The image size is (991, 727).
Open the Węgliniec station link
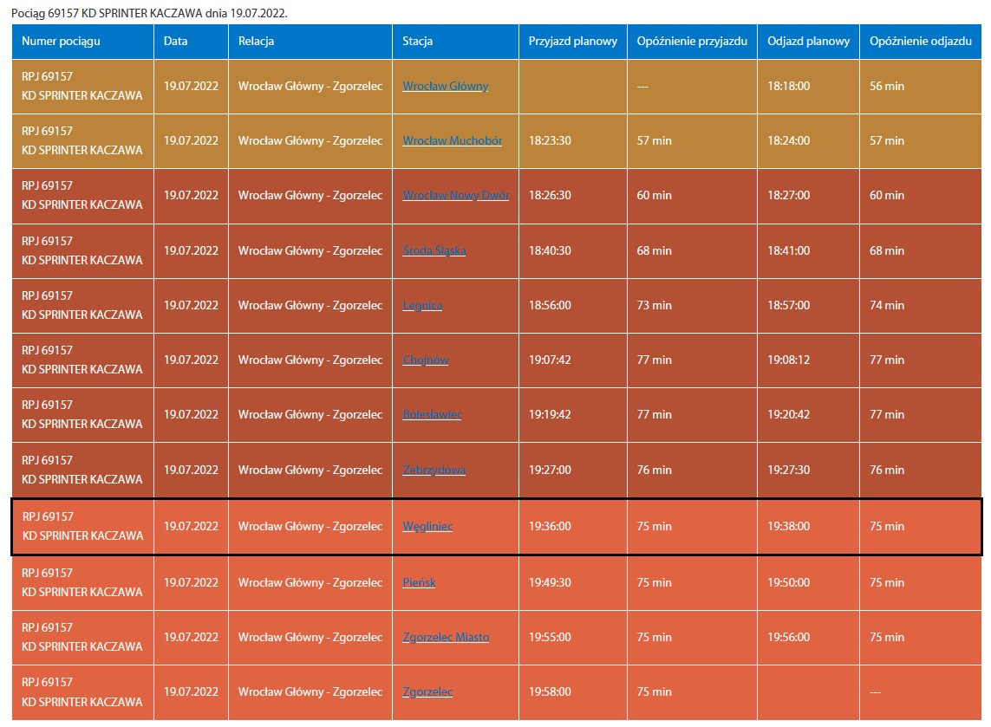[x=427, y=526]
